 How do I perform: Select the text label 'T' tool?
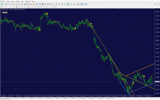(x=25, y=7)
